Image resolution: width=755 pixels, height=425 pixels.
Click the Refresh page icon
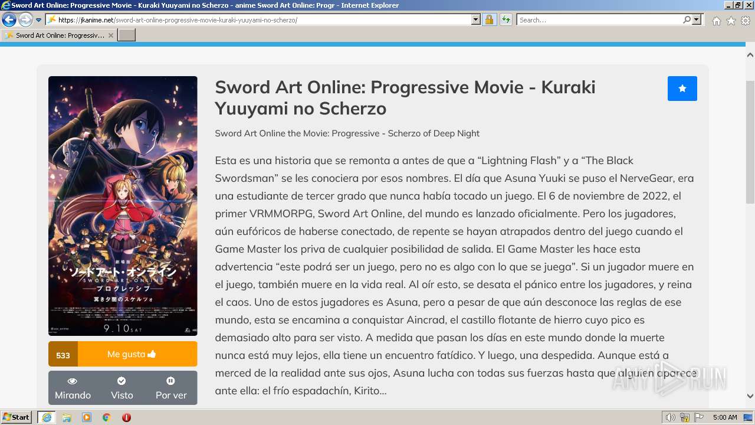[506, 20]
